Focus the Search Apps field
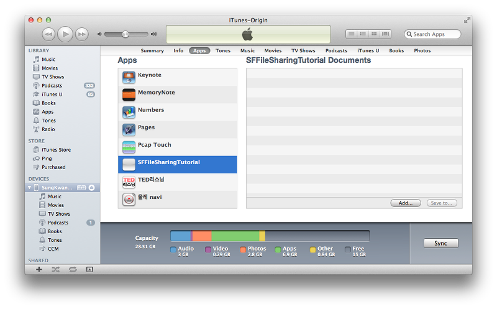Viewport: 497px width, 309px height. pos(432,34)
